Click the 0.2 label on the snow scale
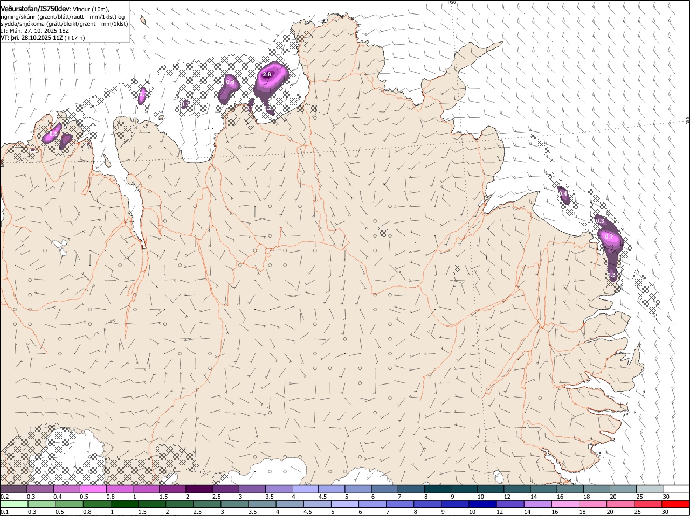This screenshot has width=690, height=516. tap(4, 496)
